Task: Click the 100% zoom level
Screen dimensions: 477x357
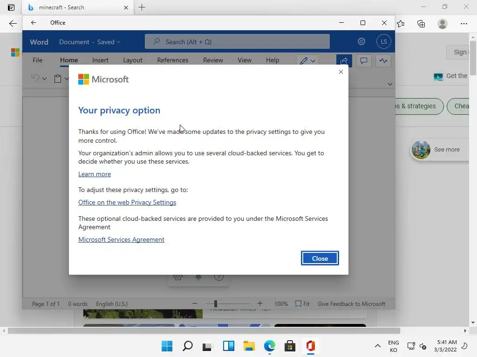Action: click(x=281, y=304)
